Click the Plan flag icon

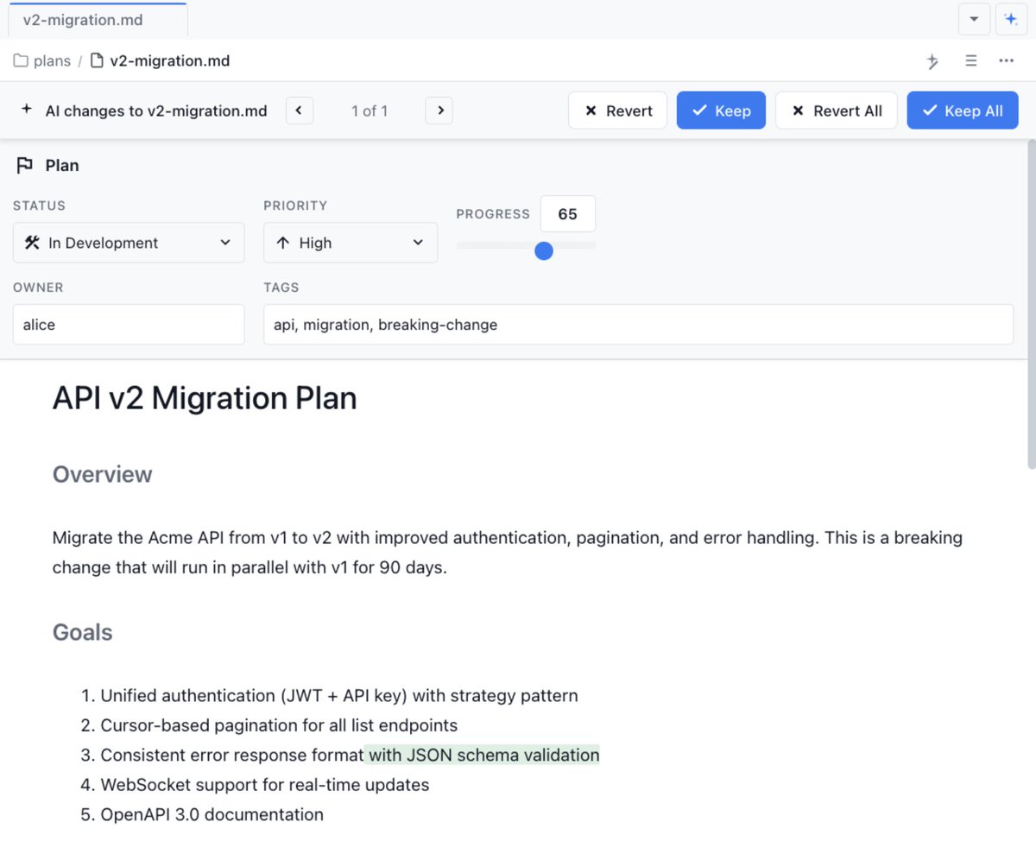click(x=25, y=166)
